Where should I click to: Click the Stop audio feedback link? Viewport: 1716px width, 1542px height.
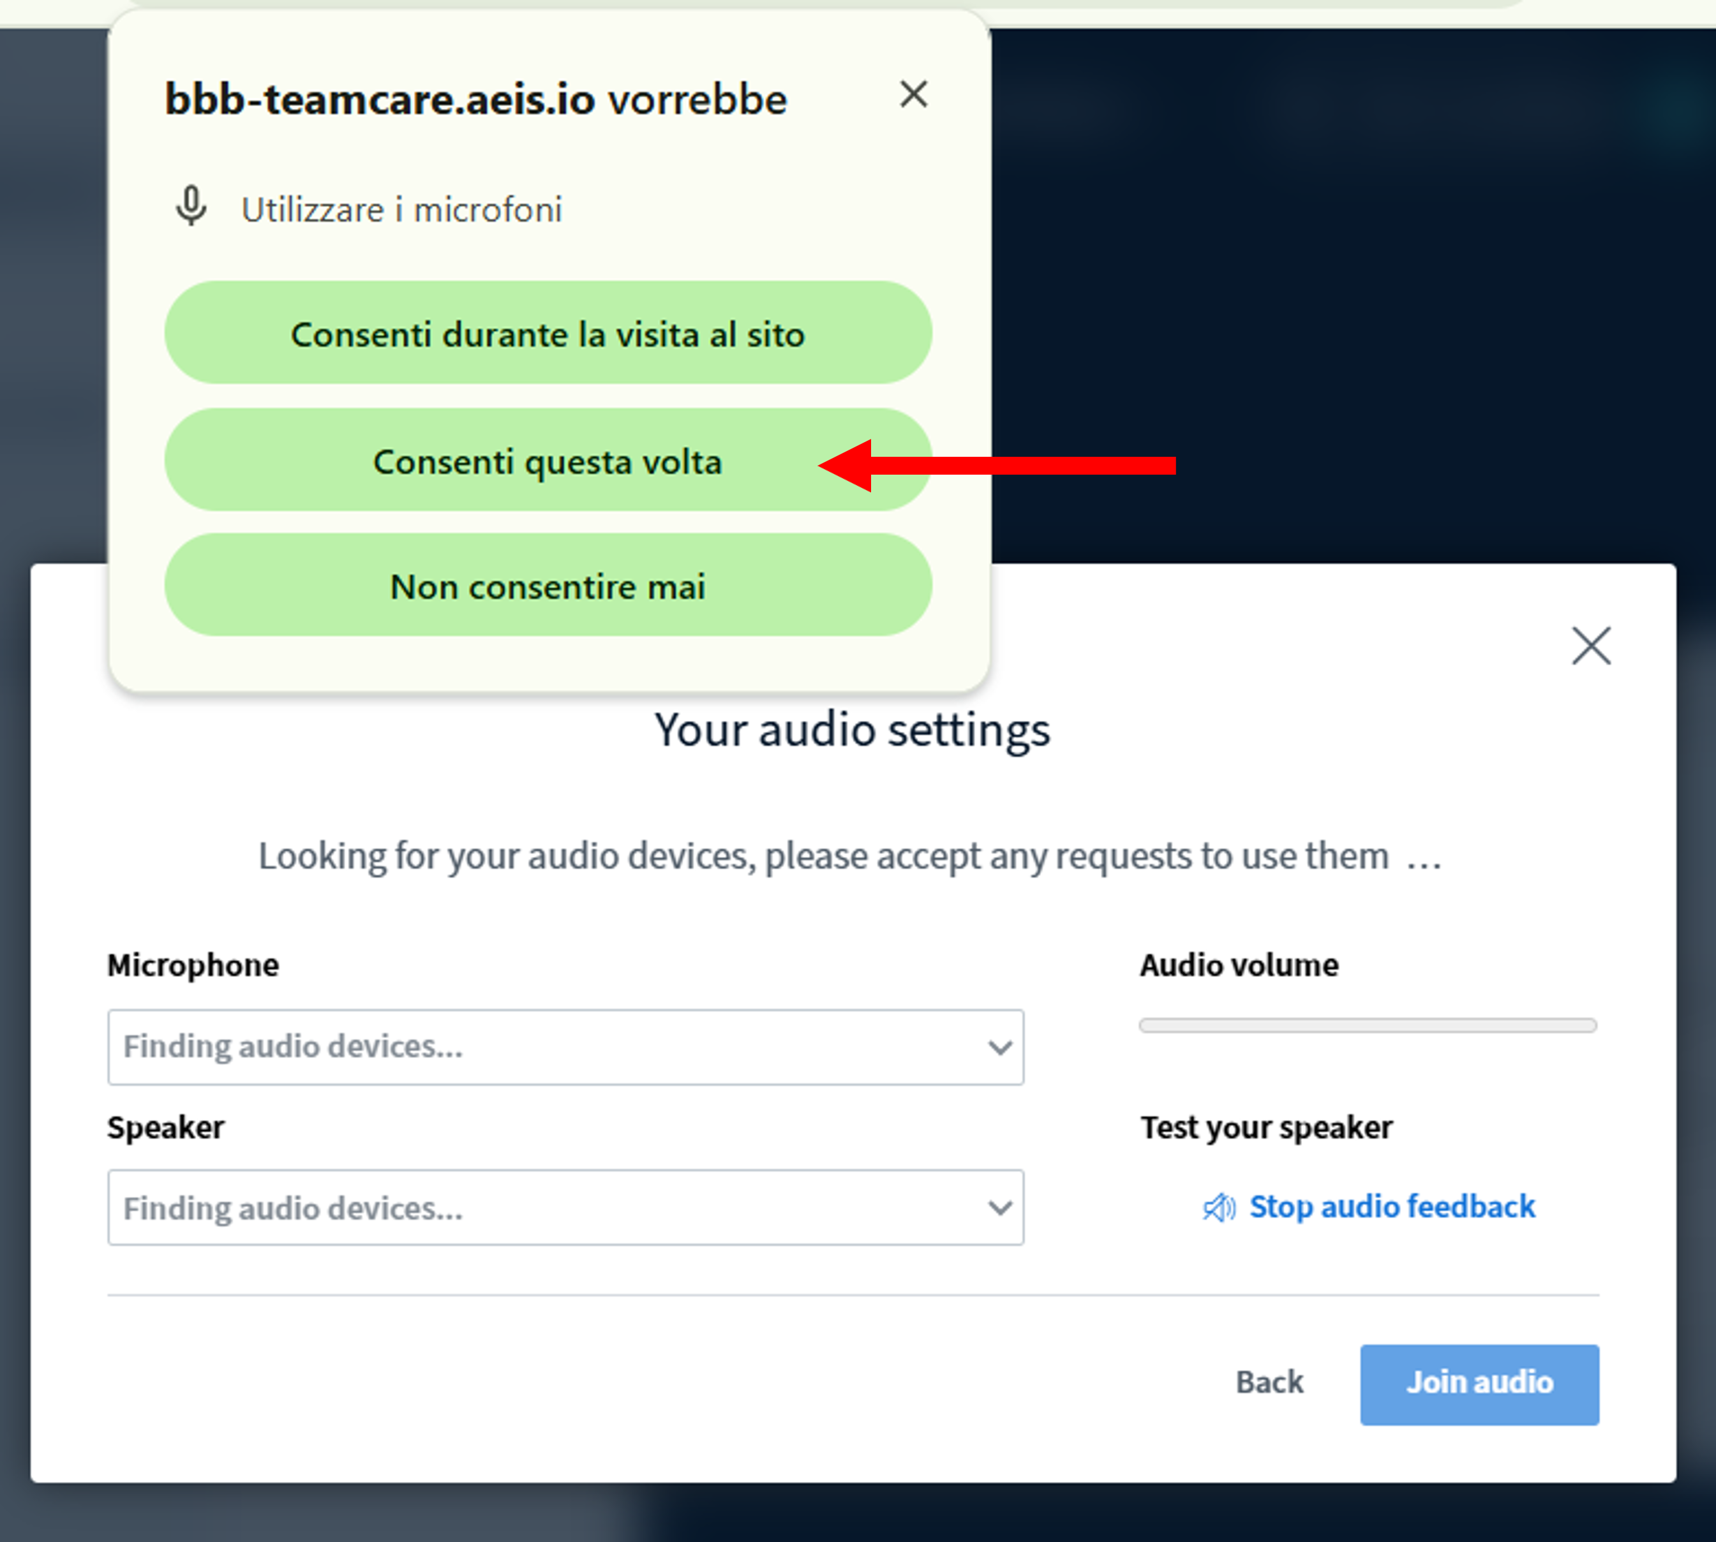pos(1391,1206)
